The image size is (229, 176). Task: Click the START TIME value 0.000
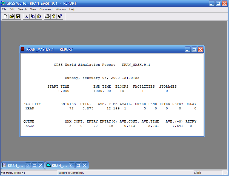pos(64,91)
